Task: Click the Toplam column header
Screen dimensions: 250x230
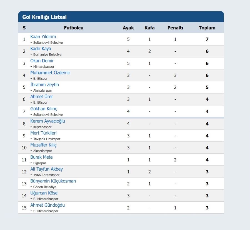Action: 207,28
